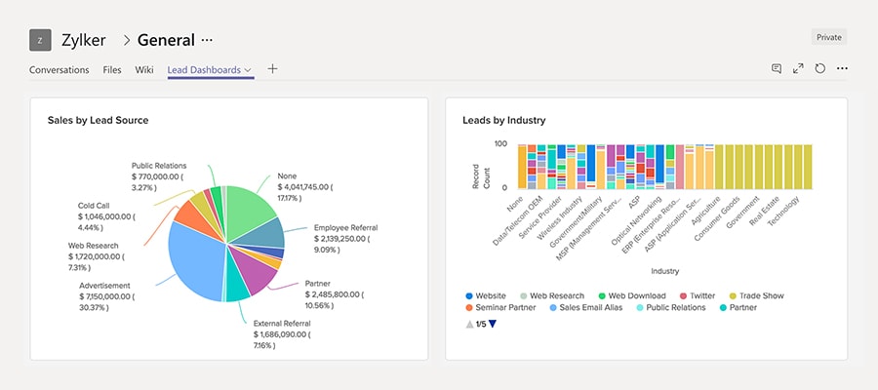Click the Zylker team name
Viewport: 878px width, 390px height.
[85, 40]
